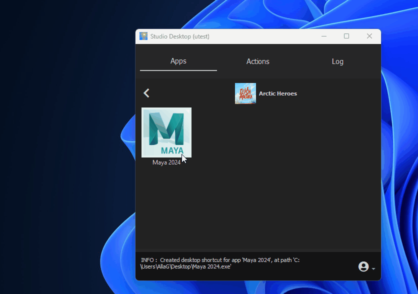The image size is (418, 294).
Task: Click the Studio Desktop title bar icon
Action: click(x=143, y=36)
